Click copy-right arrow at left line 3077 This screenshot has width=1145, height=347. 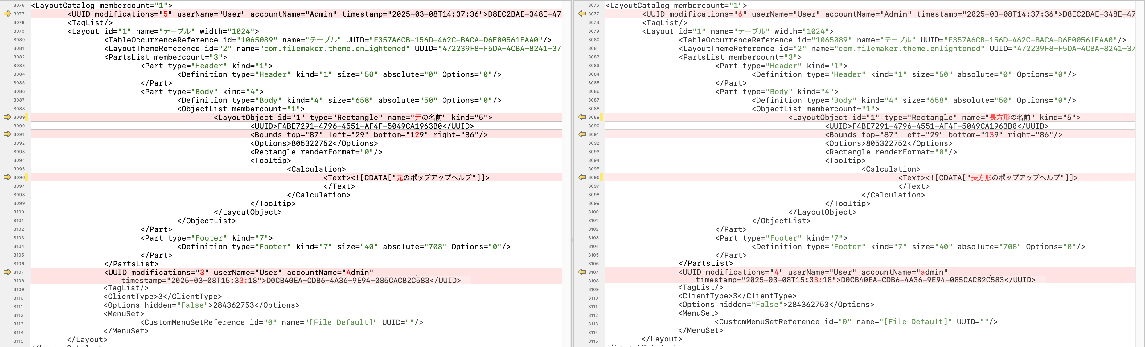pyautogui.click(x=7, y=14)
